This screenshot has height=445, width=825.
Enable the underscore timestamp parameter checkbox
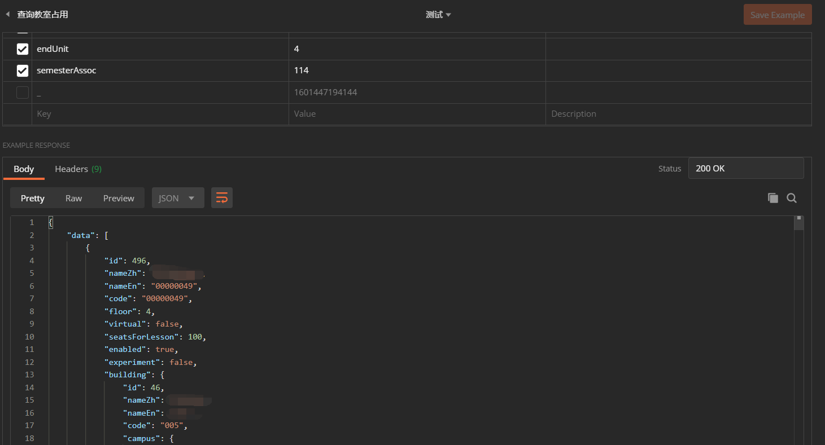tap(23, 92)
